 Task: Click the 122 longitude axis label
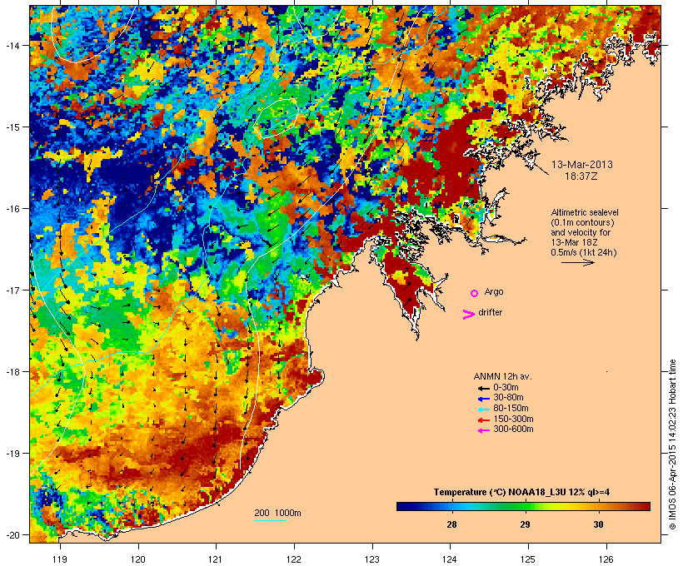[x=294, y=559]
